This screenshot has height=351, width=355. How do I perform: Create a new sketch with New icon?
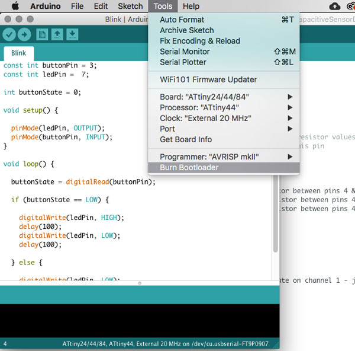tap(42, 34)
